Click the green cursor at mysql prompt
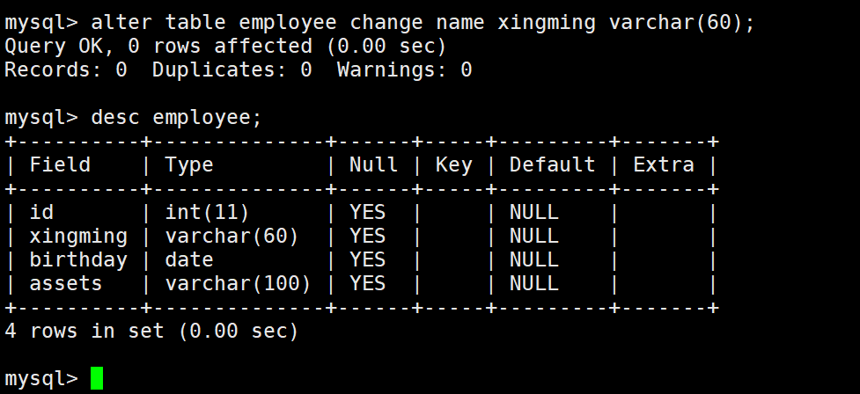Image resolution: width=860 pixels, height=394 pixels. coord(97,378)
